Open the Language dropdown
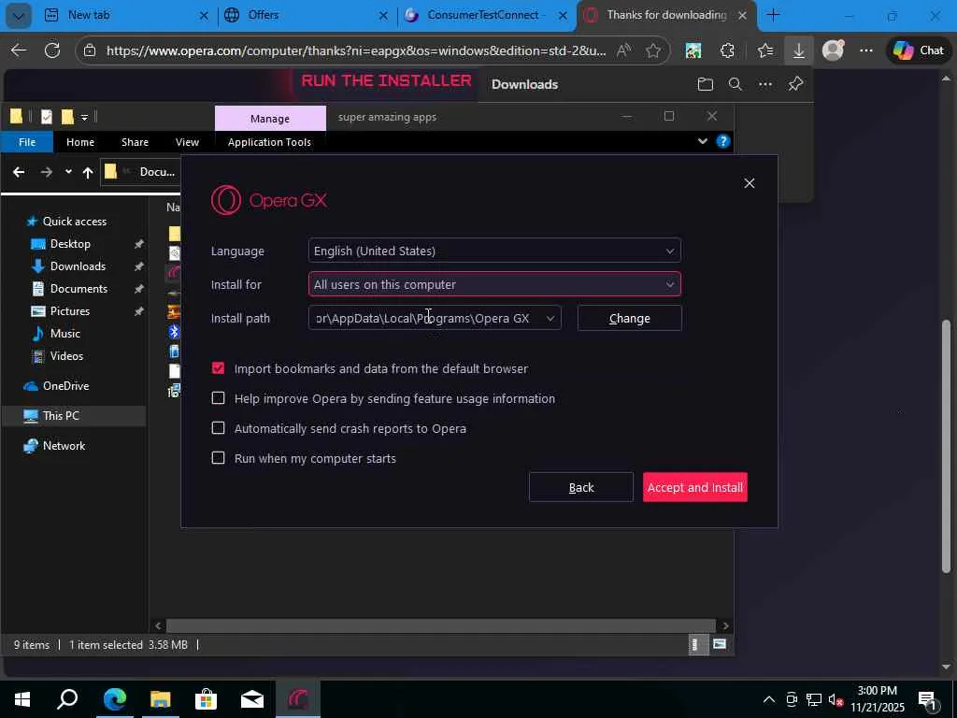Screen dimensions: 957x718 (x=494, y=251)
